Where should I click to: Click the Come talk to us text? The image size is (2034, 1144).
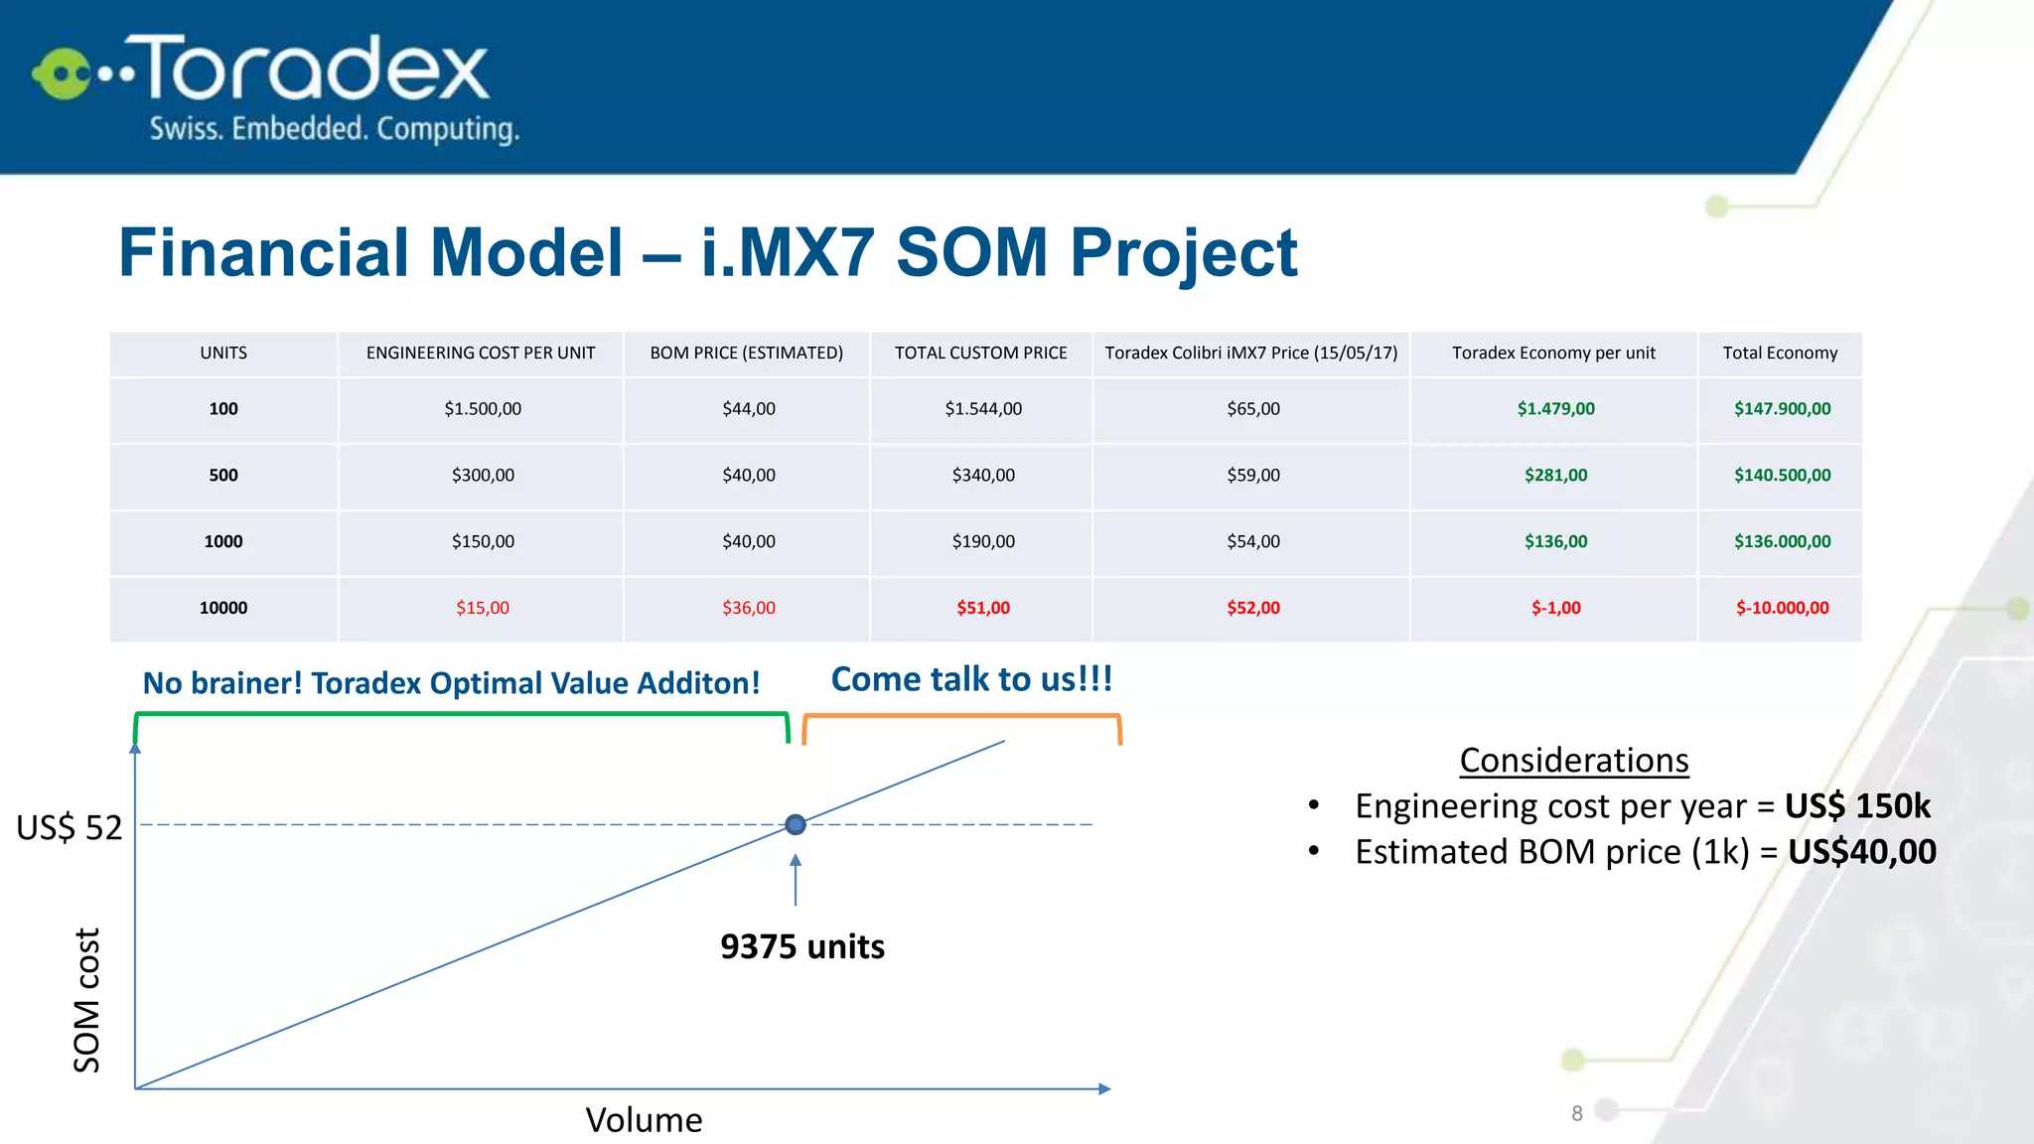click(x=971, y=679)
